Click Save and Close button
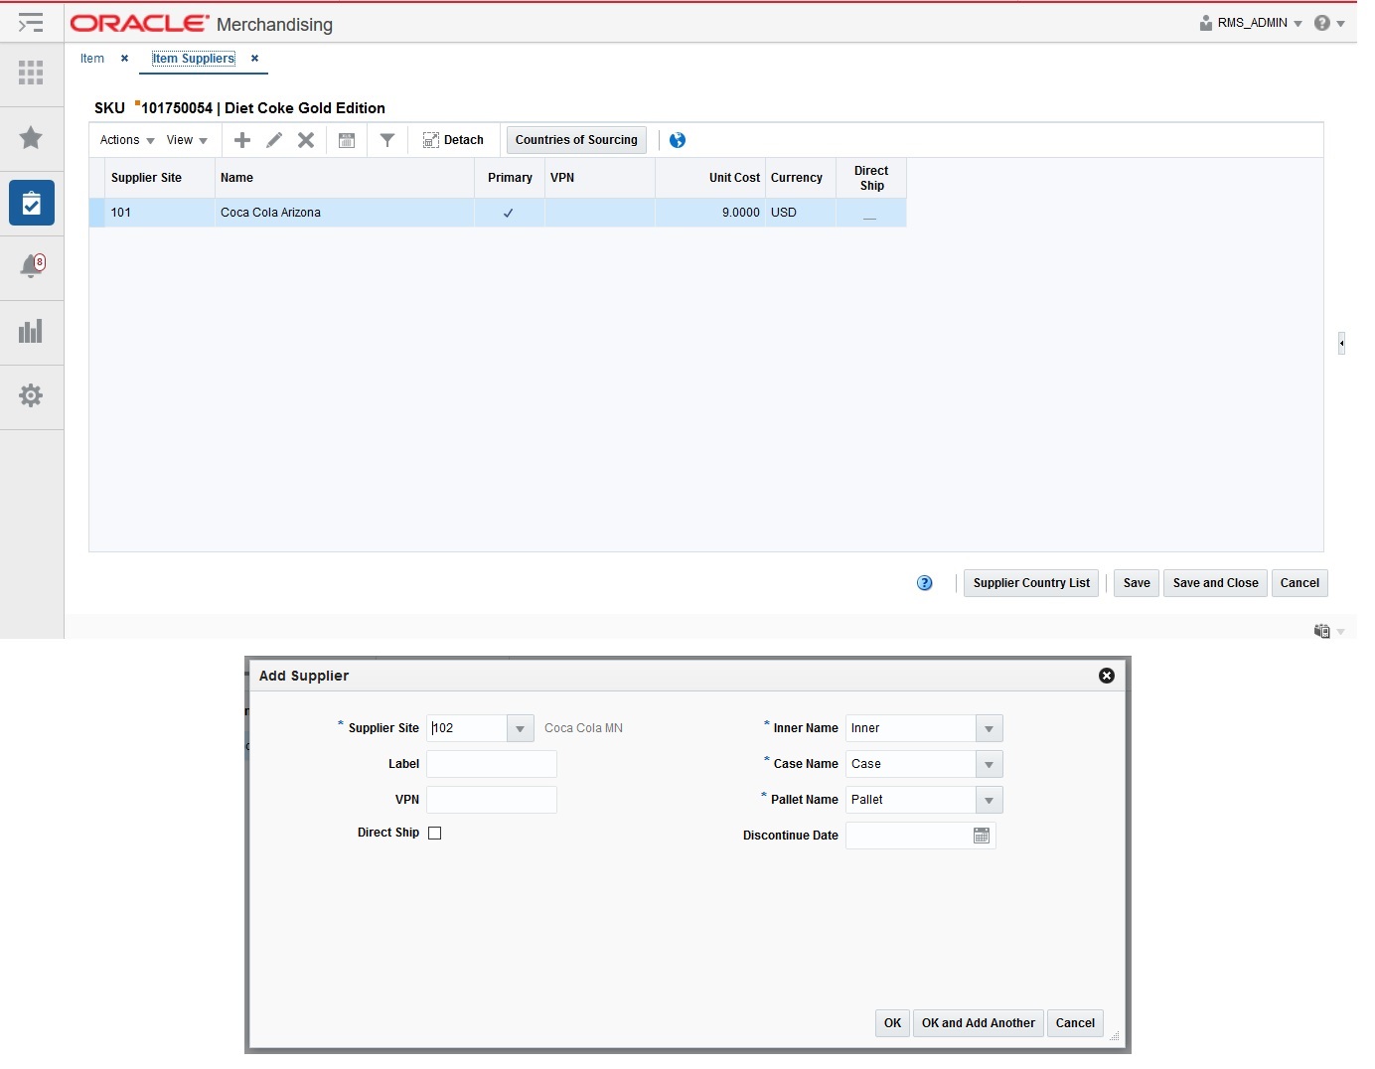This screenshot has height=1069, width=1375. tap(1216, 583)
